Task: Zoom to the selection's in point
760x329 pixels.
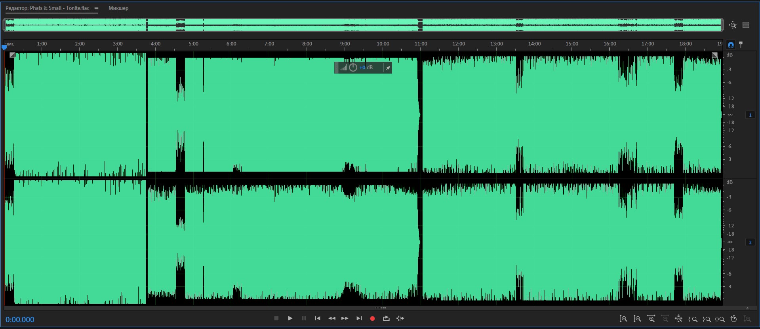Action: [x=693, y=319]
